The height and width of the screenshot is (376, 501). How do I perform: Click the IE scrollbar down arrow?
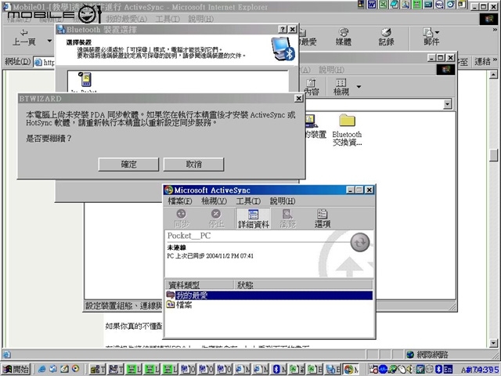[493, 343]
